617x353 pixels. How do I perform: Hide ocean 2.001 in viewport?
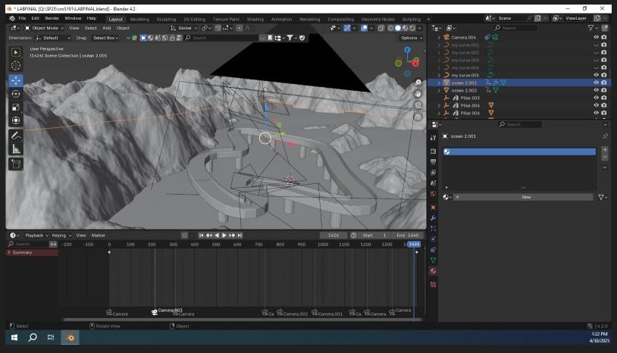596,83
